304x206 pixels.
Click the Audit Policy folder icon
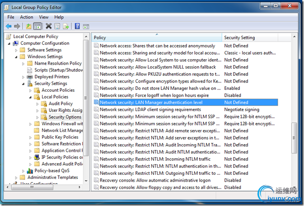[44, 103]
